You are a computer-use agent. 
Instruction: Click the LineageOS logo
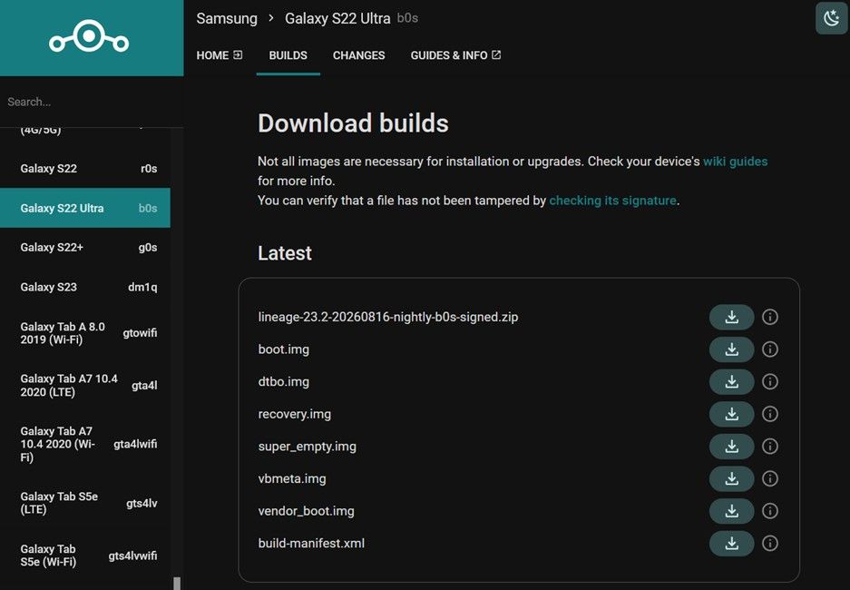pyautogui.click(x=89, y=37)
